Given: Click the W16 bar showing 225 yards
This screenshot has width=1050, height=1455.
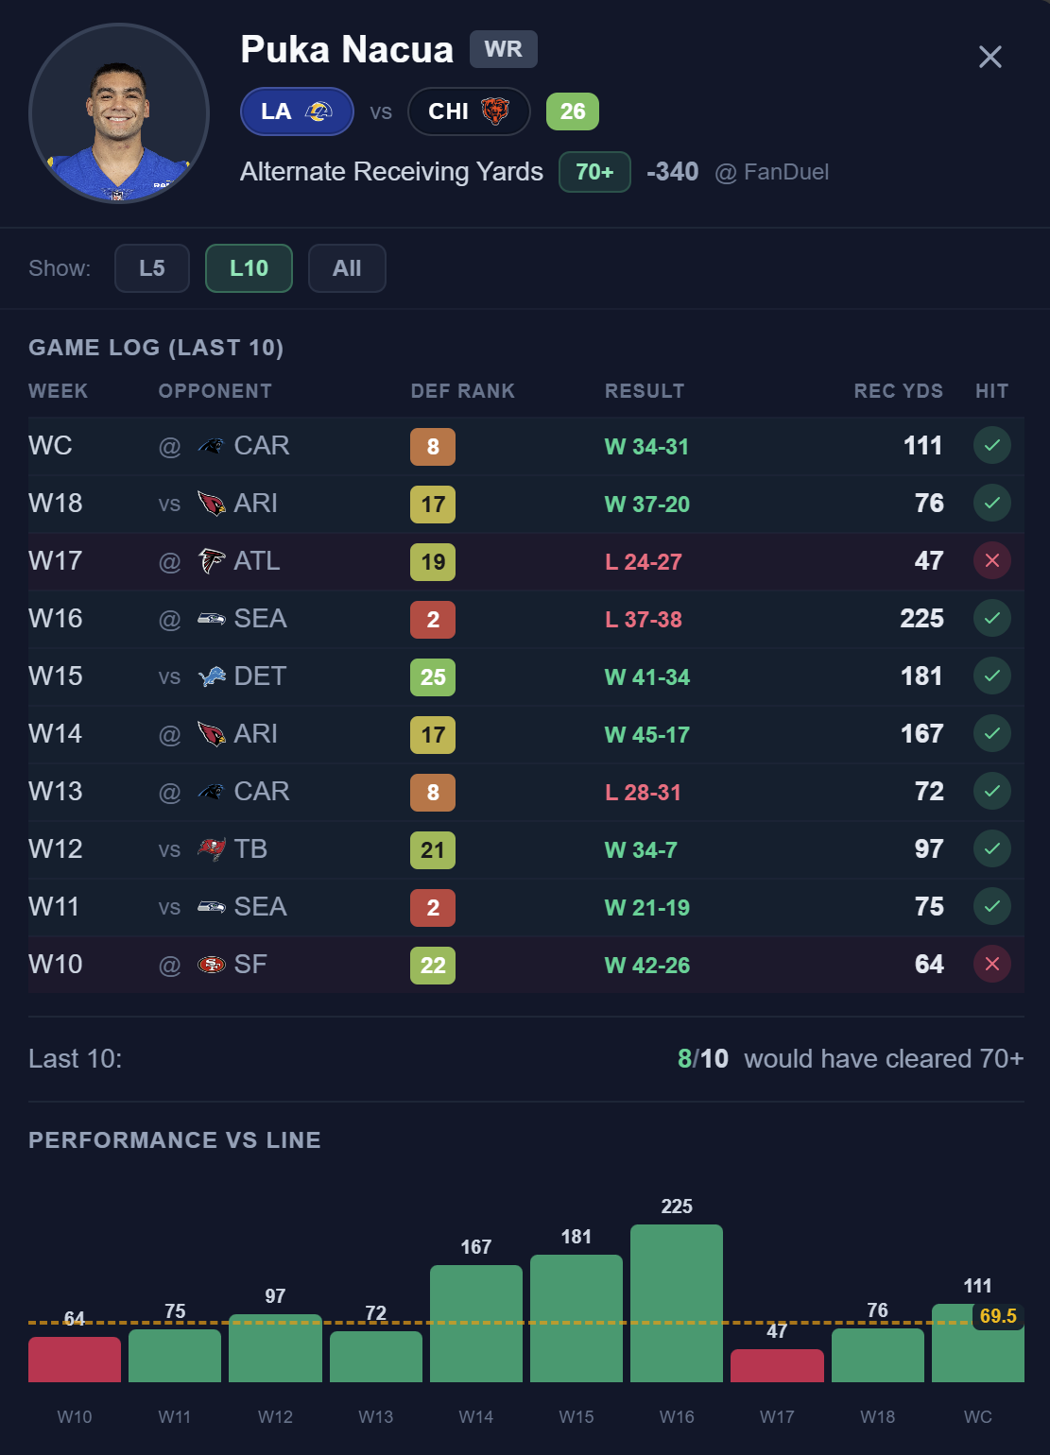Looking at the screenshot, I should [677, 1304].
